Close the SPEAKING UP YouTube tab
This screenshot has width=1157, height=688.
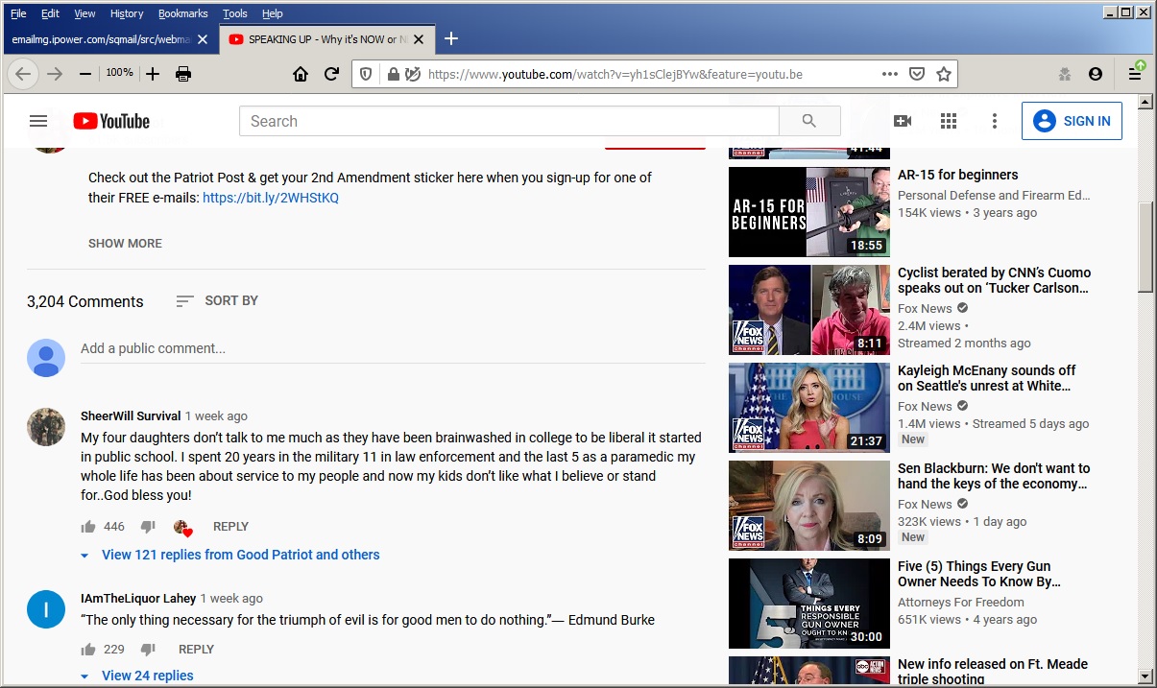[418, 39]
